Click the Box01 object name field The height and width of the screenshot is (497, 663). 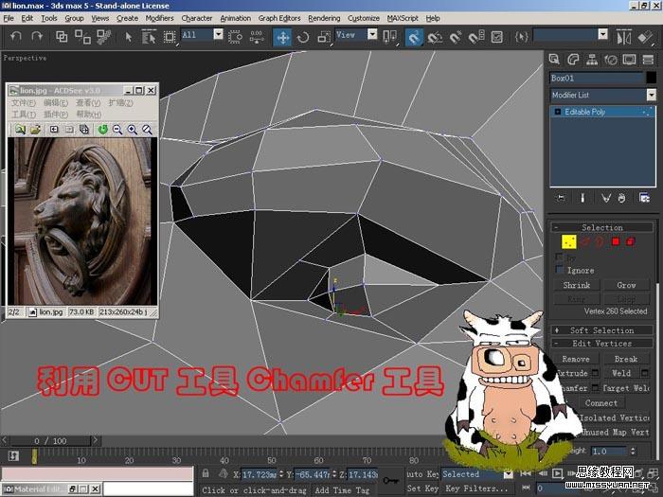tap(597, 78)
